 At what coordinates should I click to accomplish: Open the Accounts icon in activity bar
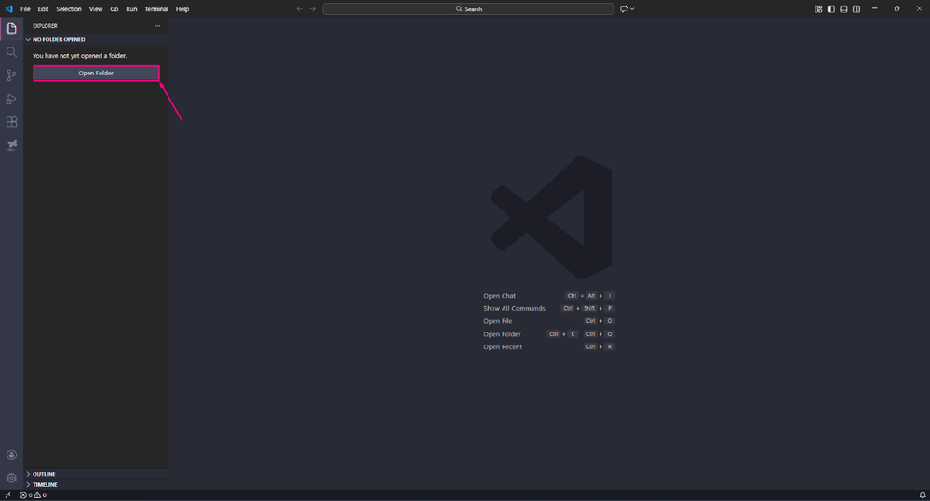tap(11, 454)
